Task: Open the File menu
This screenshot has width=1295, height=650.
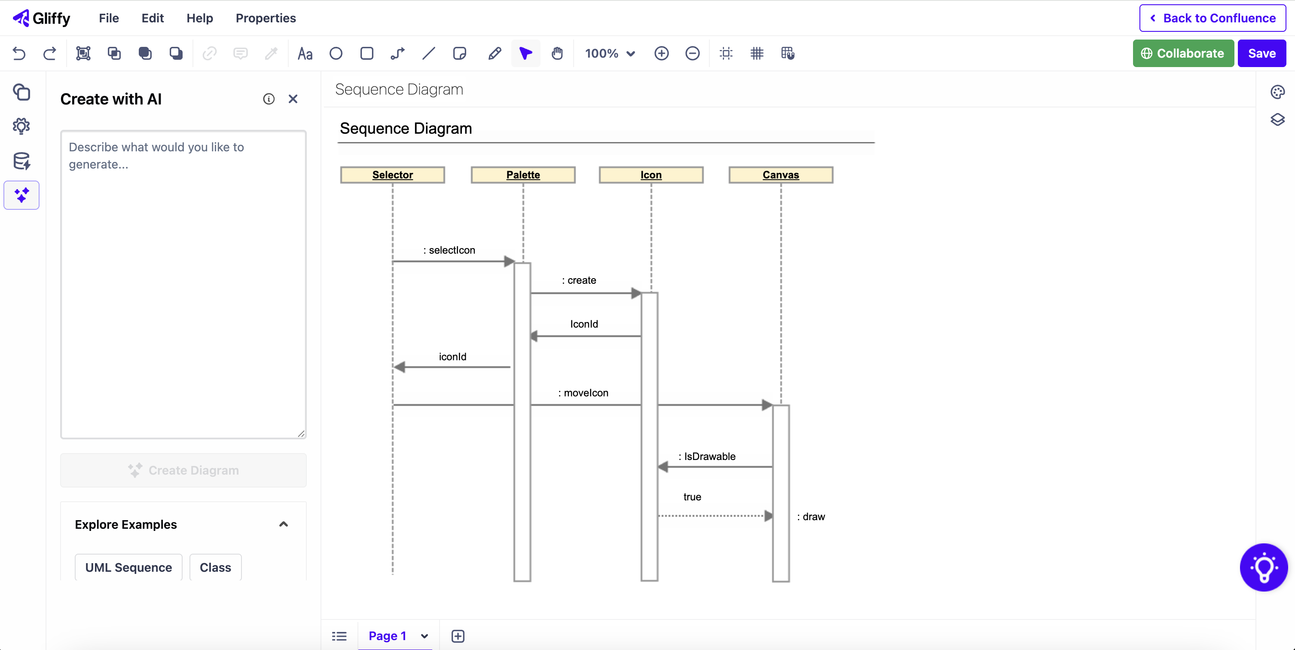Action: pyautogui.click(x=109, y=18)
